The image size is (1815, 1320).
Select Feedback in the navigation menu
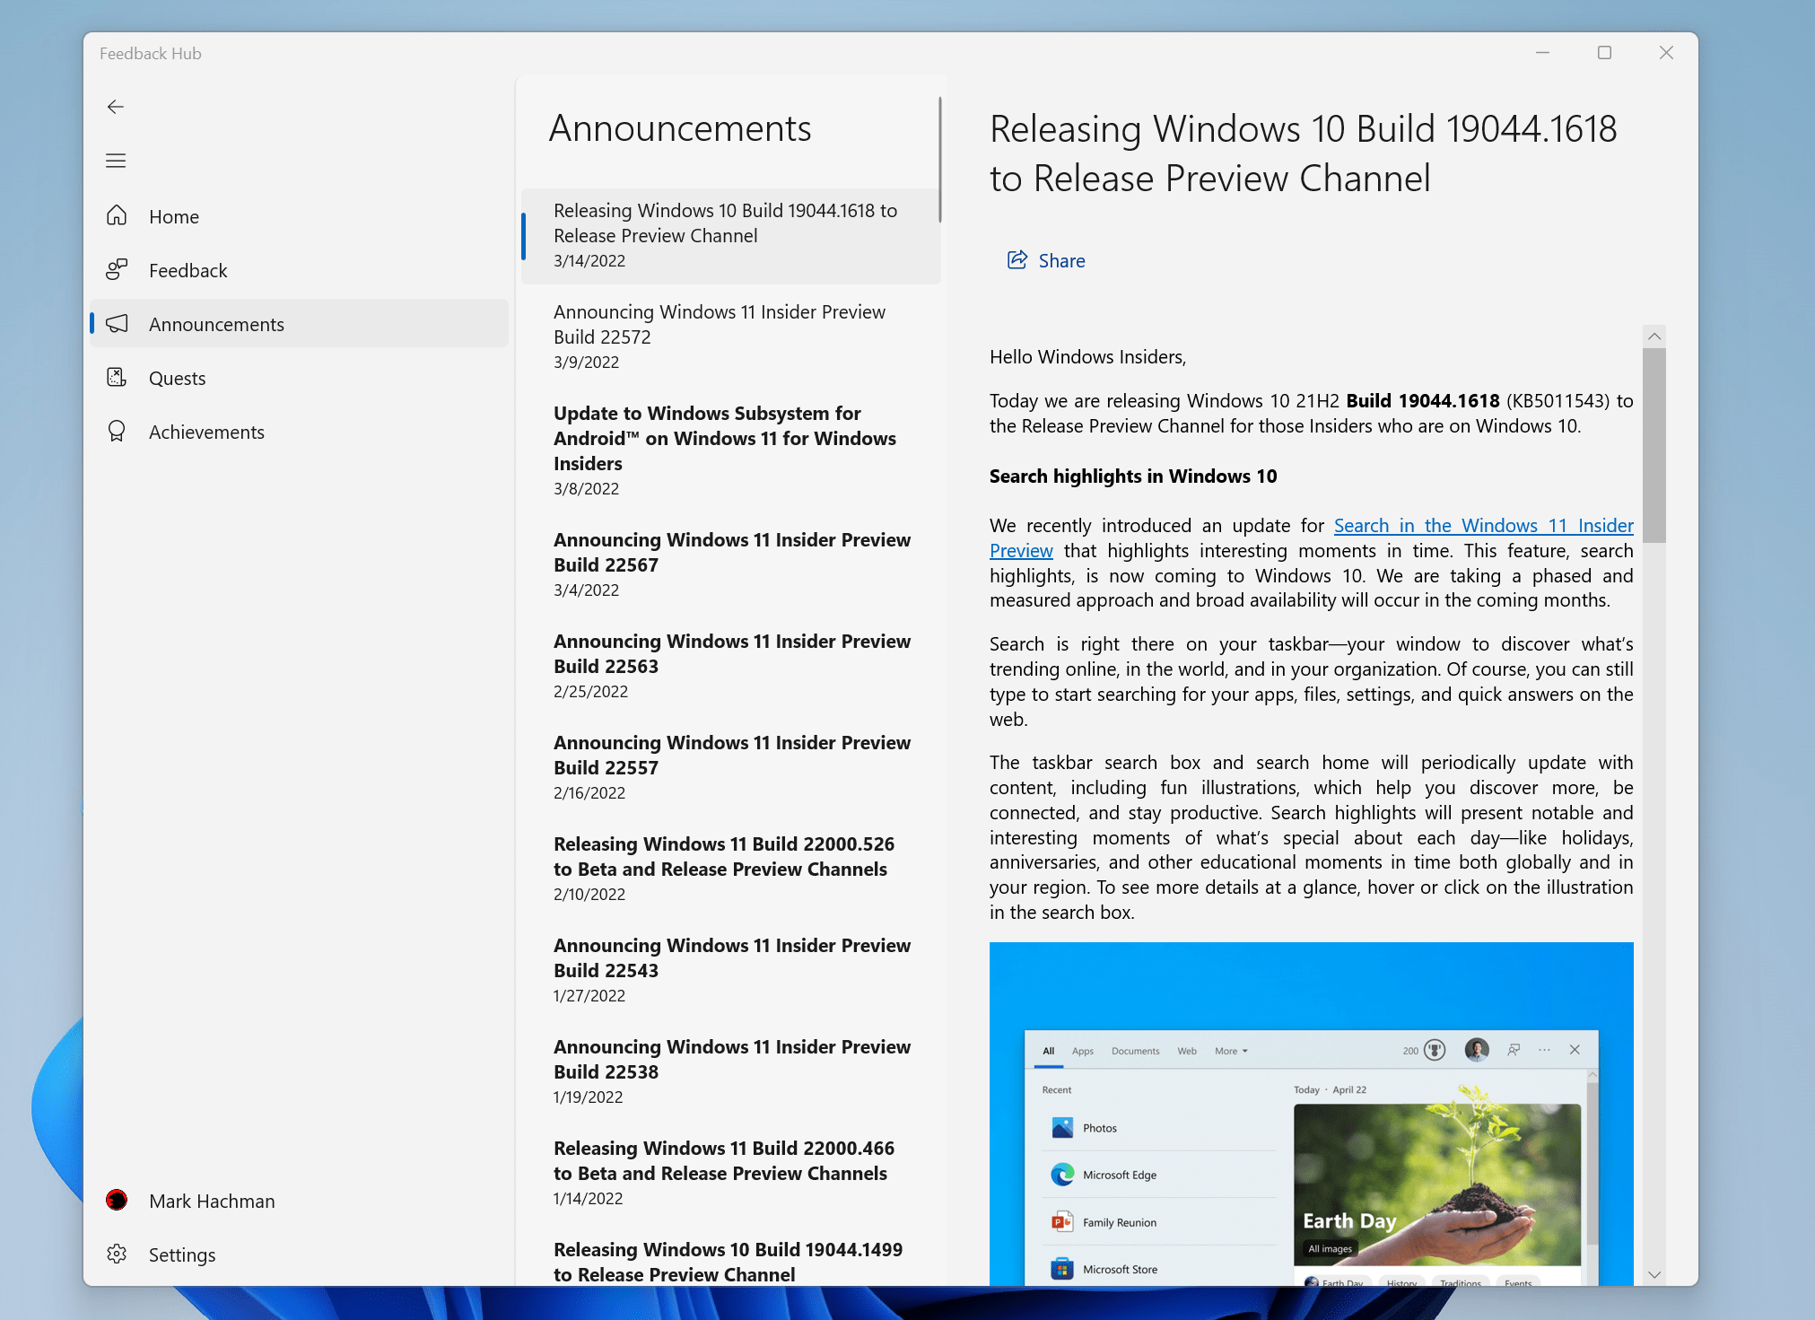pos(188,269)
